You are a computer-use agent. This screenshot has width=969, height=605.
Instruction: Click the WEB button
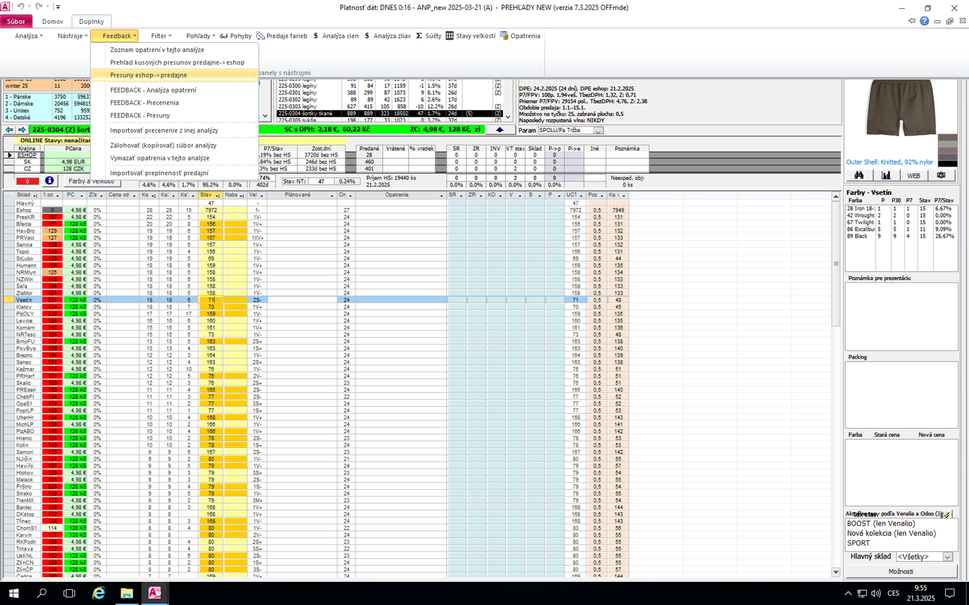point(913,175)
